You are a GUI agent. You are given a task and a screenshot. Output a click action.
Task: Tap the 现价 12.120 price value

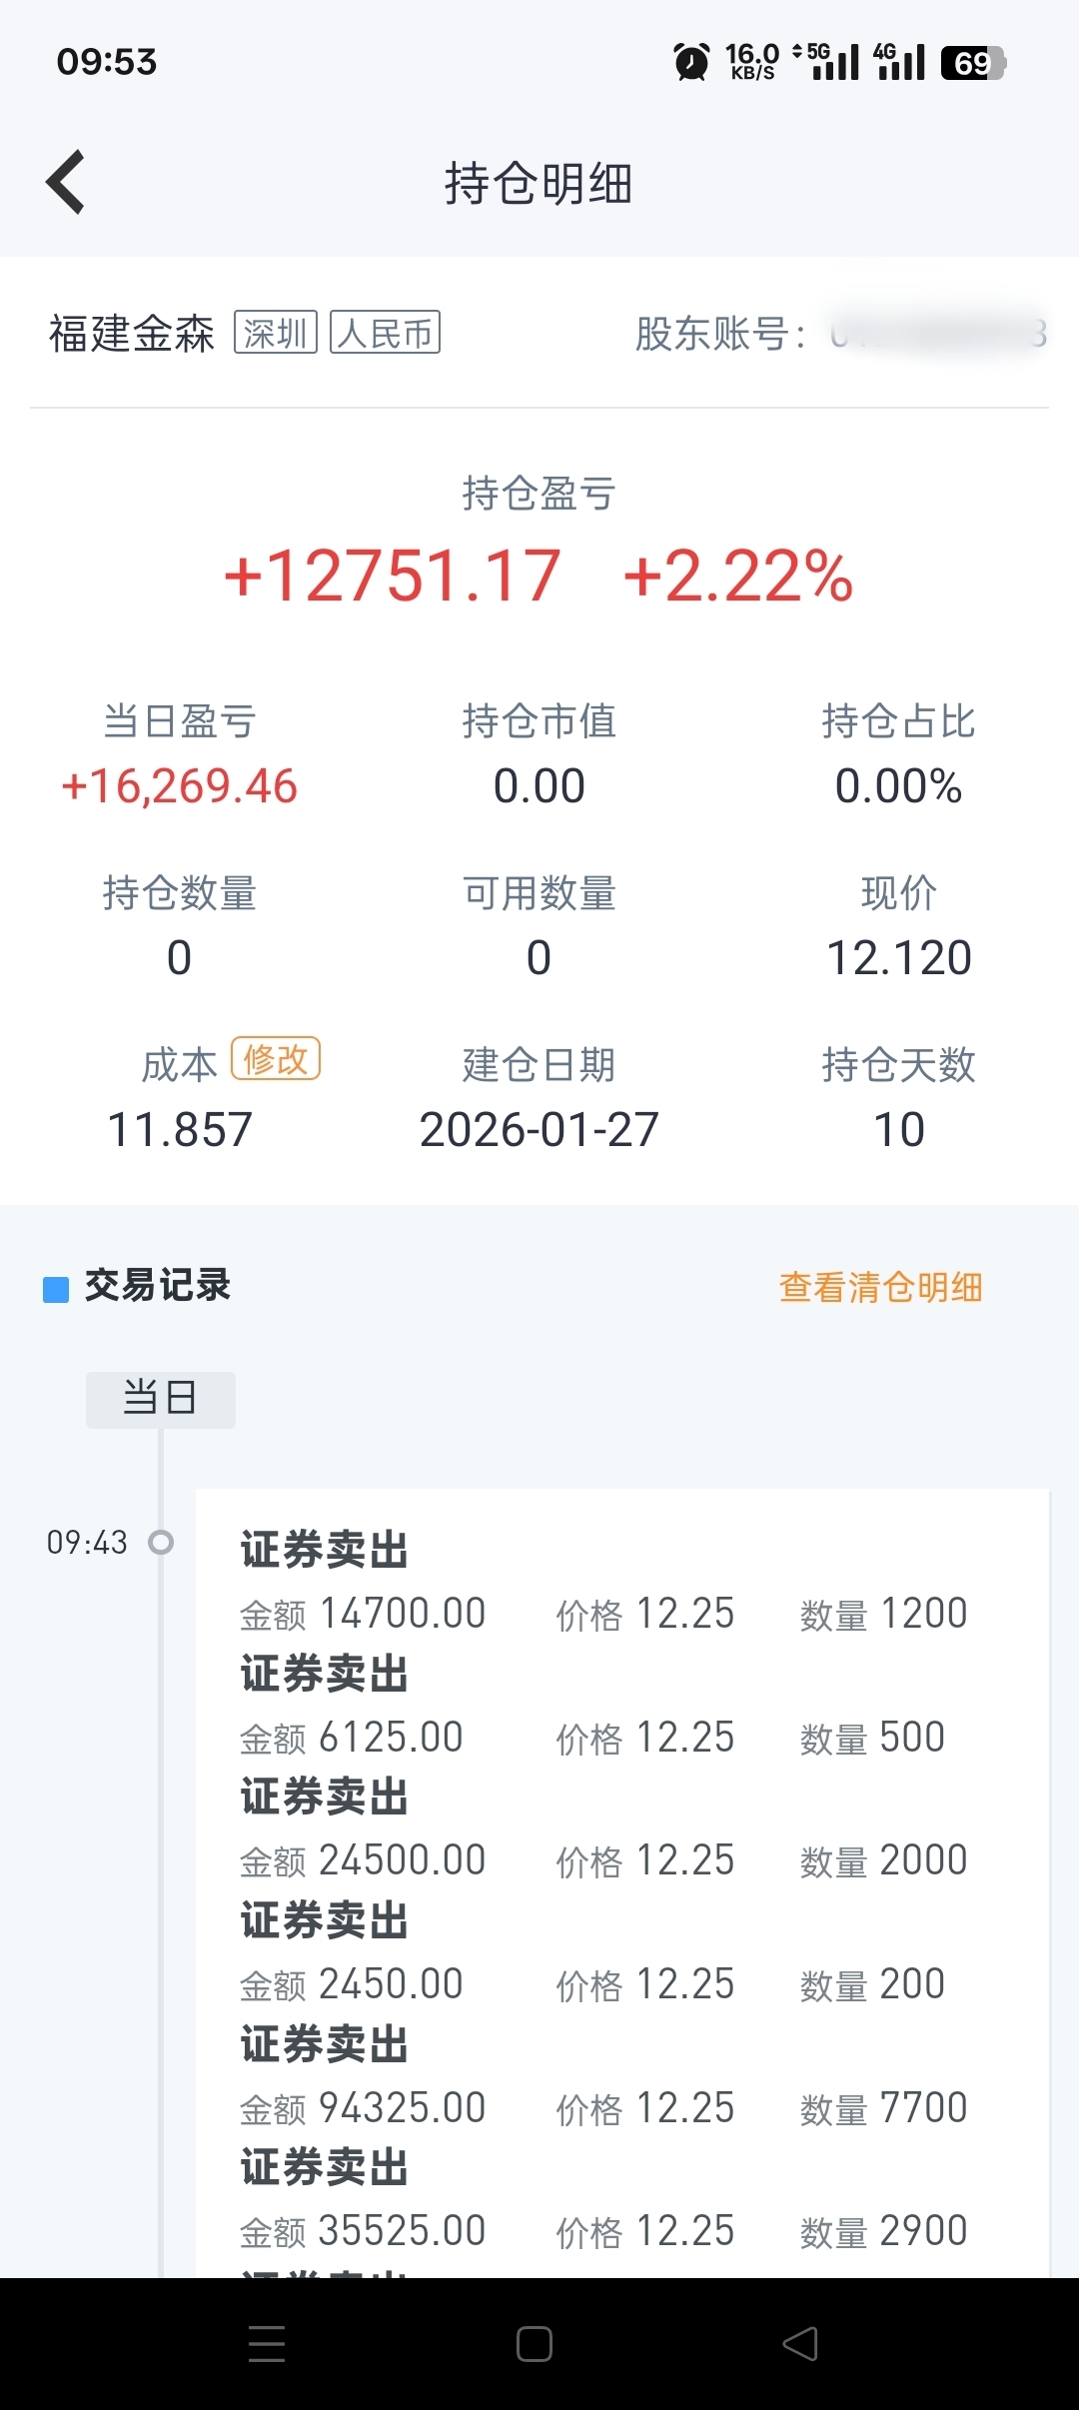[899, 958]
